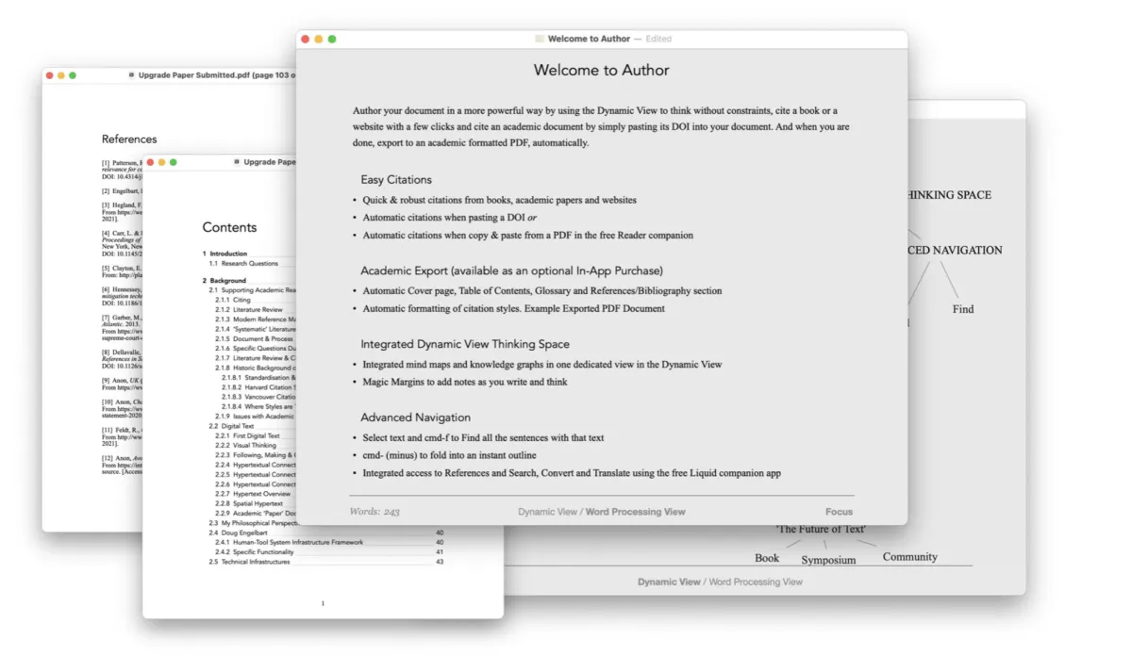
Task: Open contents entry 2.2.8 Spatial Hypertext
Action: pyautogui.click(x=249, y=503)
